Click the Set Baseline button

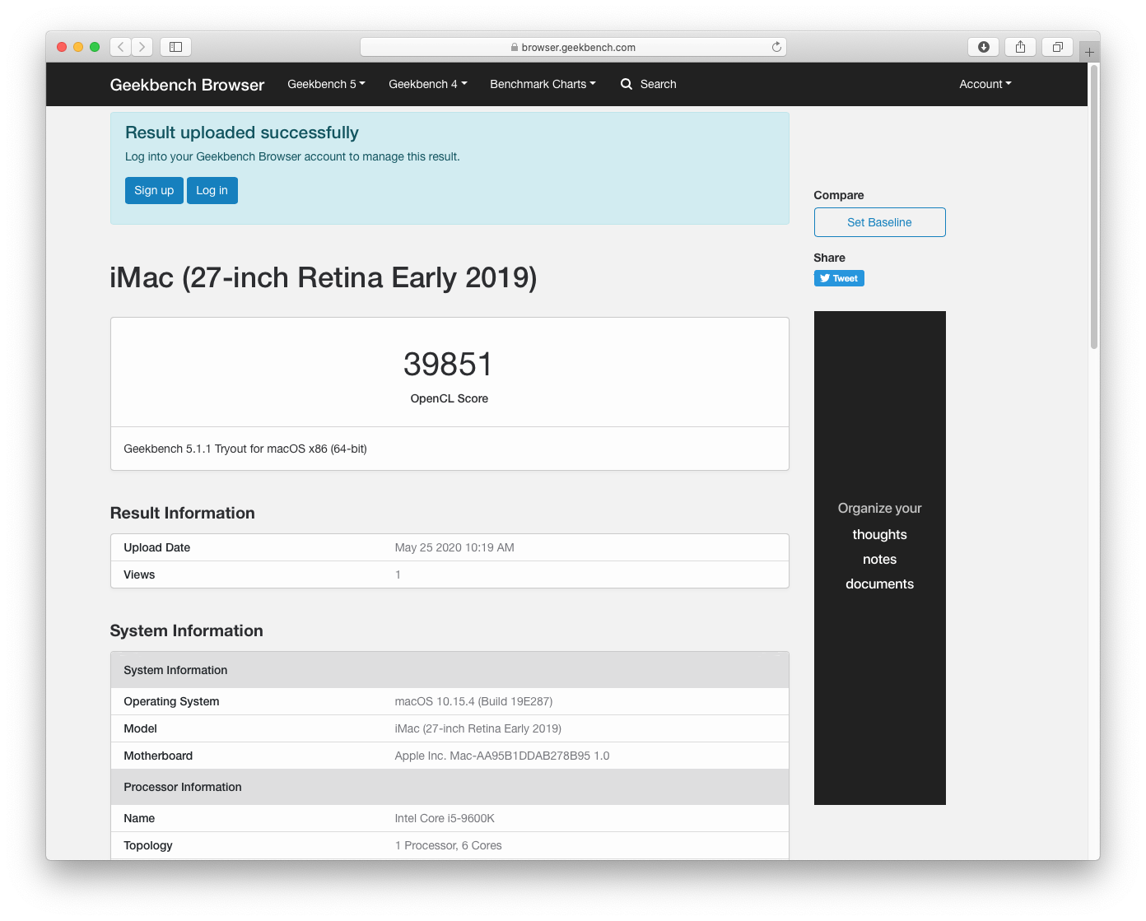[879, 222]
